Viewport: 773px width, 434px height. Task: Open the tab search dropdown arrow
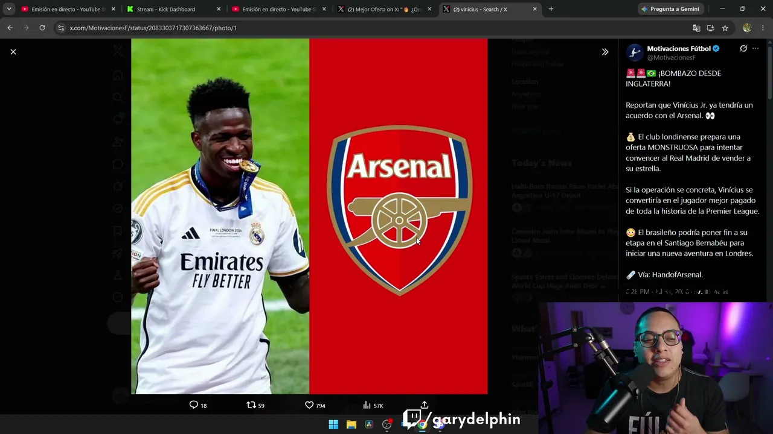point(9,9)
